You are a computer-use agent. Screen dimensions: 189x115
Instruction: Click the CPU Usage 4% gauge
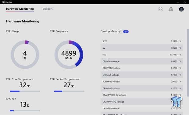pyautogui.click(x=25, y=55)
